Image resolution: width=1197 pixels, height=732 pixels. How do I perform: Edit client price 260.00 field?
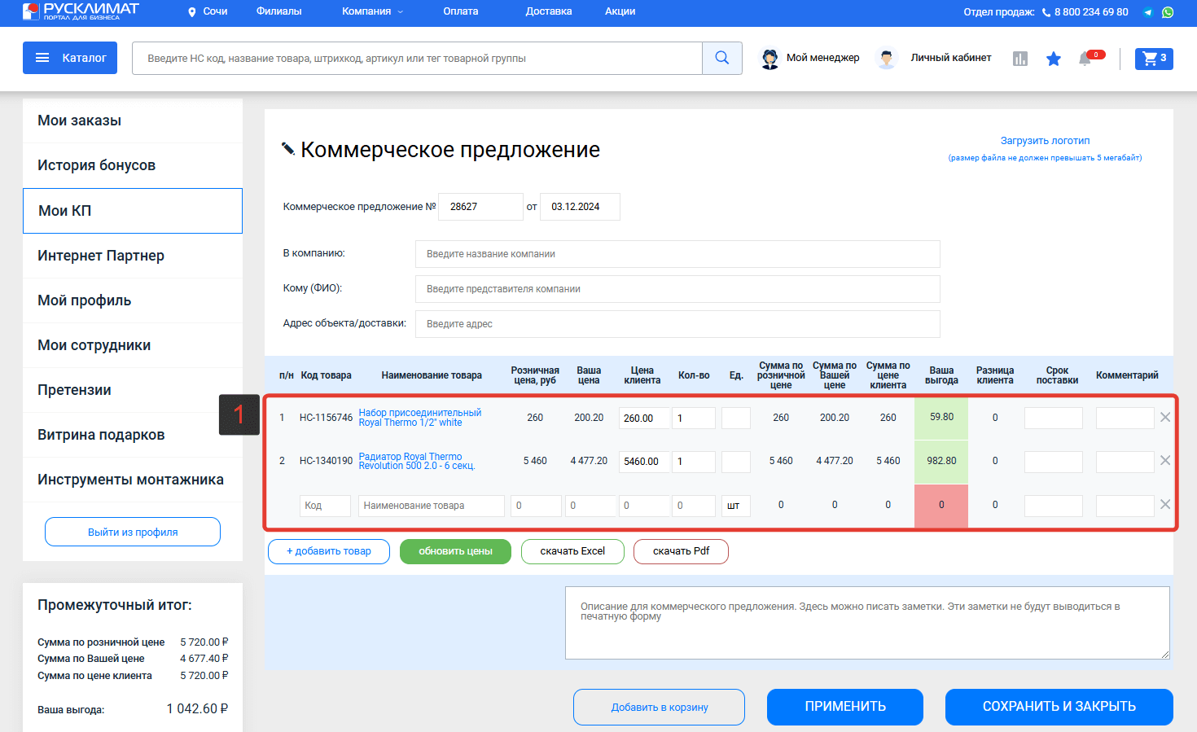click(x=644, y=418)
